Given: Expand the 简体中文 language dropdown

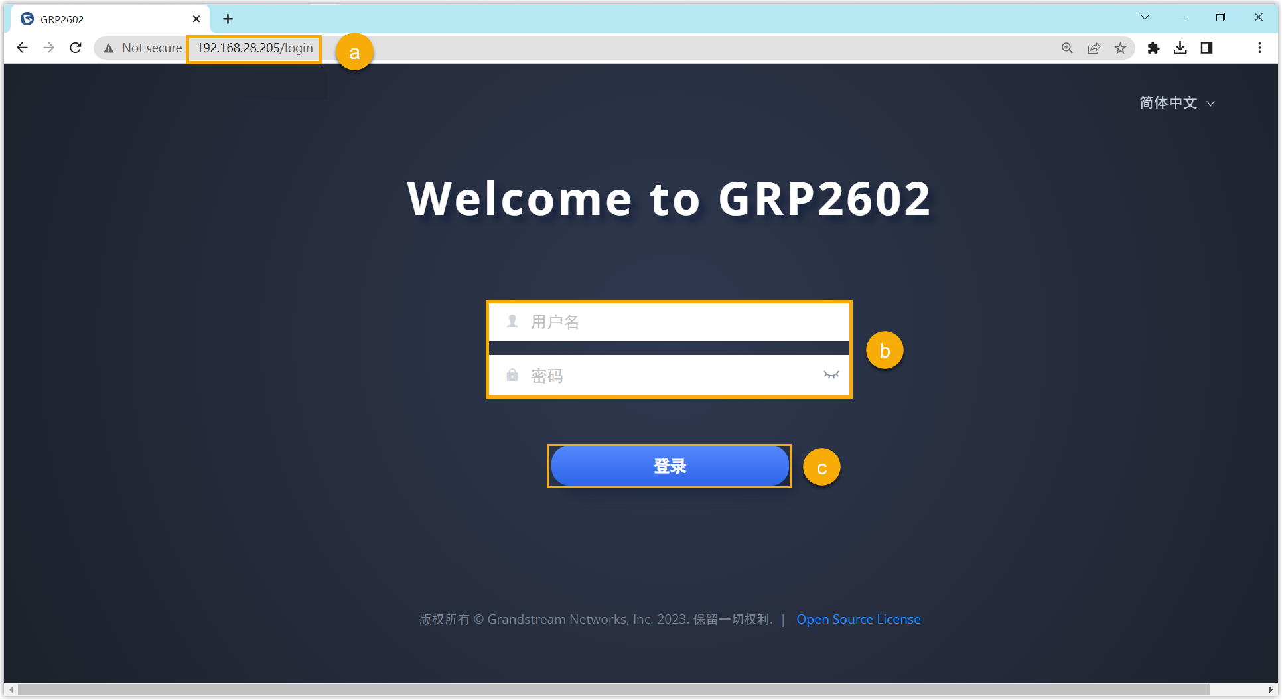Looking at the screenshot, I should click(1176, 103).
